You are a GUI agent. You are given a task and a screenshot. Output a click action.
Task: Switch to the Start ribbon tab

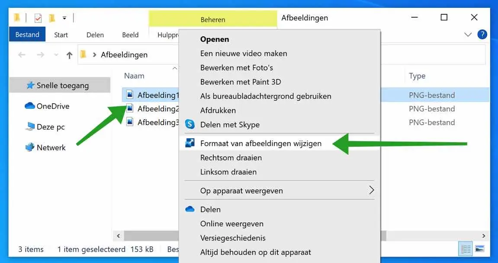click(61, 35)
